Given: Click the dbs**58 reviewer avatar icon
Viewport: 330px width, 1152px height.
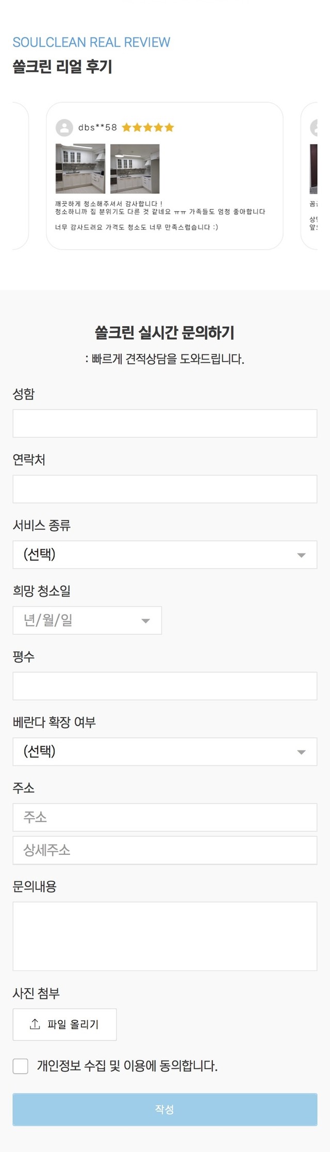Looking at the screenshot, I should (x=64, y=128).
